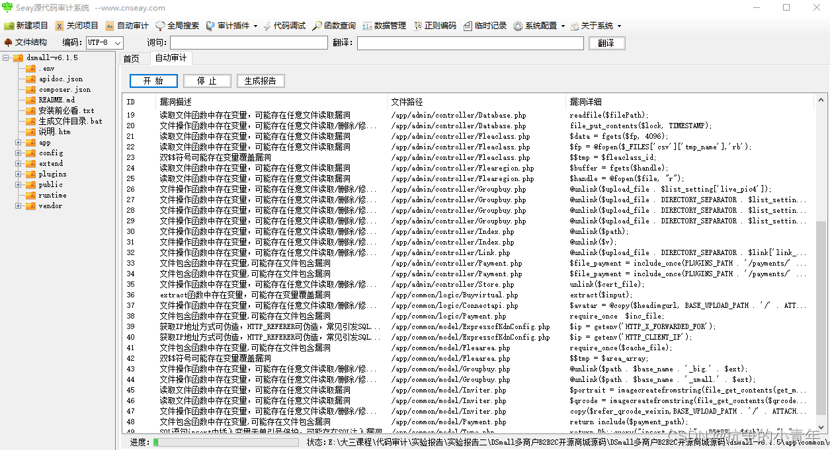This screenshot has width=830, height=450.
Task: Click the 停止 stop button
Action: click(207, 81)
